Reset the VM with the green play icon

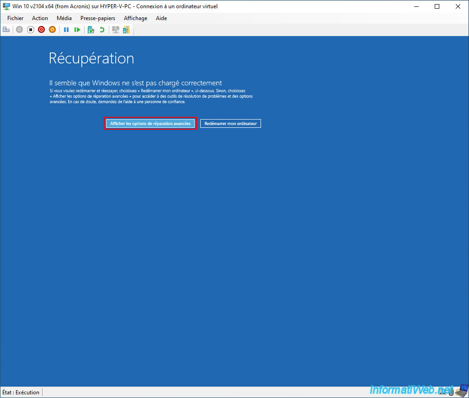77,30
